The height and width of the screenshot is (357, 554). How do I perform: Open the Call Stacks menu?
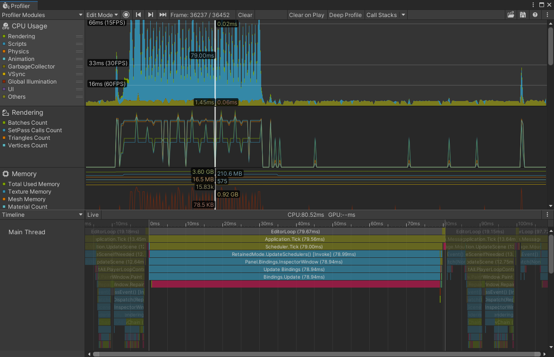(x=383, y=15)
